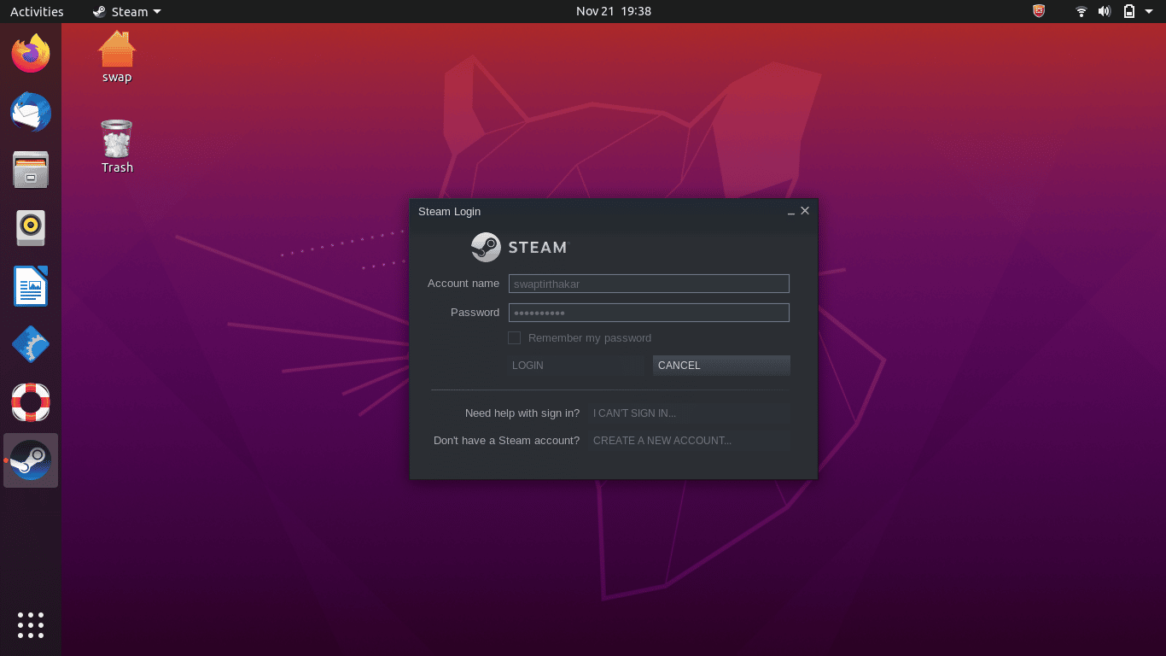Open the swap home folder on desktop
Screen dimensions: 1166x656
(x=117, y=56)
